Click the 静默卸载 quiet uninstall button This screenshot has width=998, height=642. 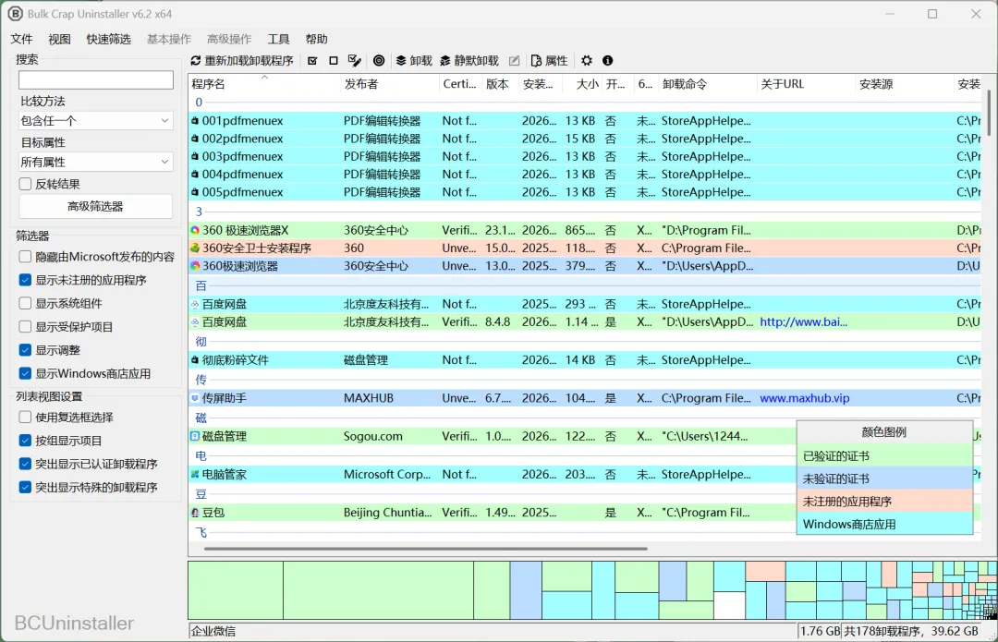(x=469, y=60)
